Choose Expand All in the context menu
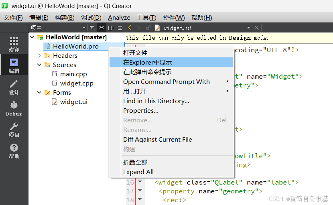Viewport: 333px width, 205px height. click(x=171, y=172)
